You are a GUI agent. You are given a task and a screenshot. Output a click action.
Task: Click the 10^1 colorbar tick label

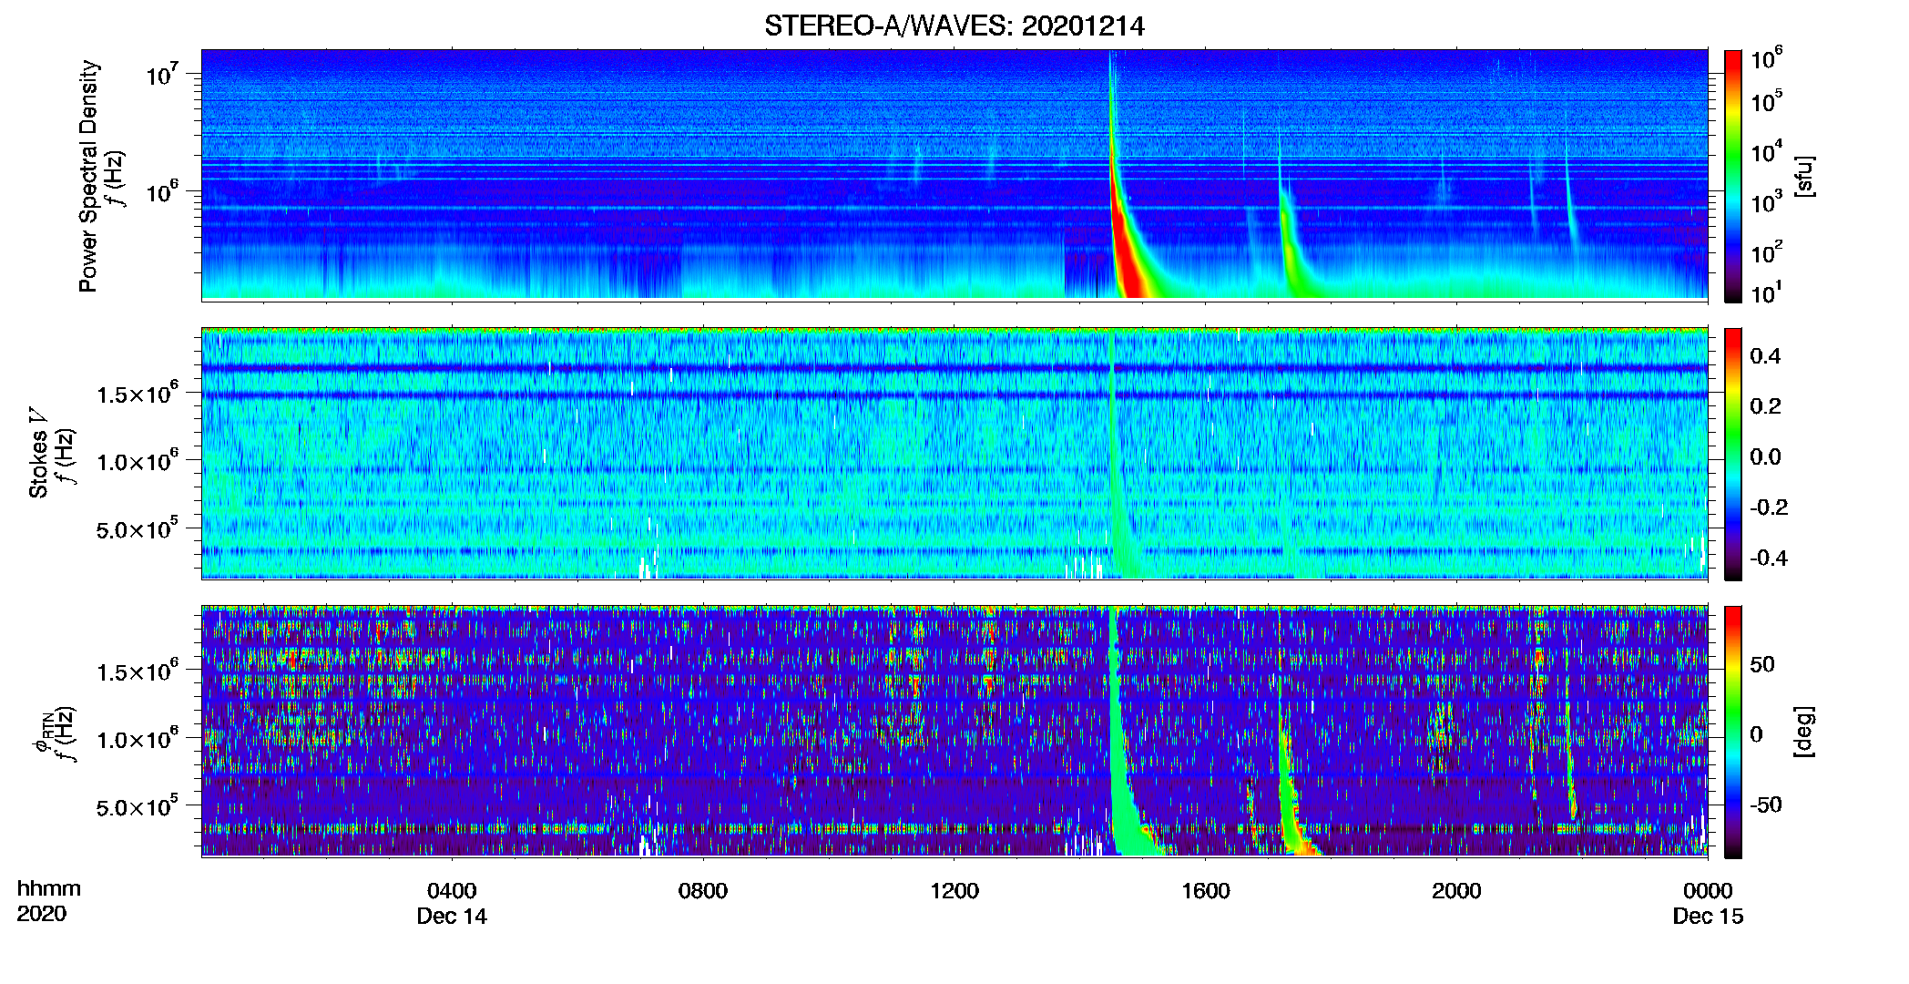(x=1767, y=292)
